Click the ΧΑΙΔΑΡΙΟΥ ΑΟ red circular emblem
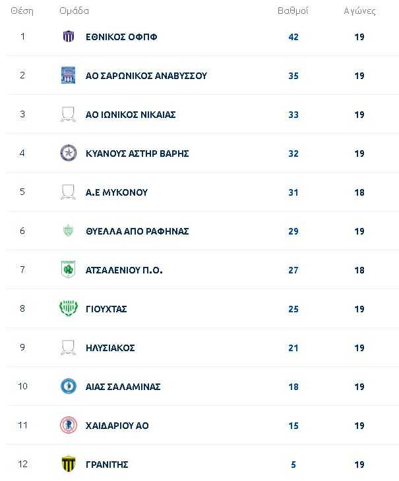The width and height of the screenshot is (399, 481). 68,425
